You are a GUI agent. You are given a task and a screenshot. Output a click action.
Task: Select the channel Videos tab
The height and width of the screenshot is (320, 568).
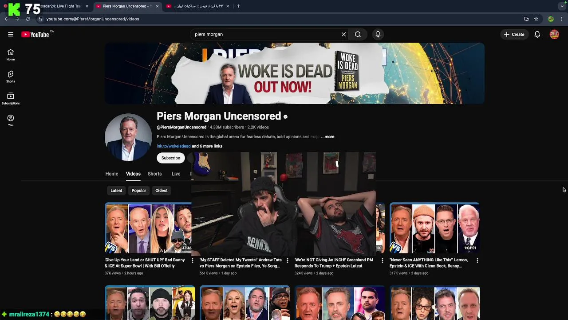pyautogui.click(x=133, y=174)
